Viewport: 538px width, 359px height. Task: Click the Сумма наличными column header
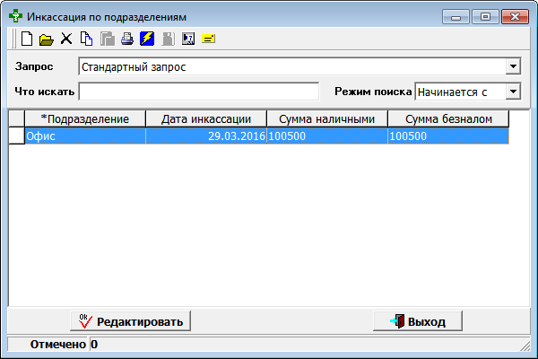[x=327, y=118]
